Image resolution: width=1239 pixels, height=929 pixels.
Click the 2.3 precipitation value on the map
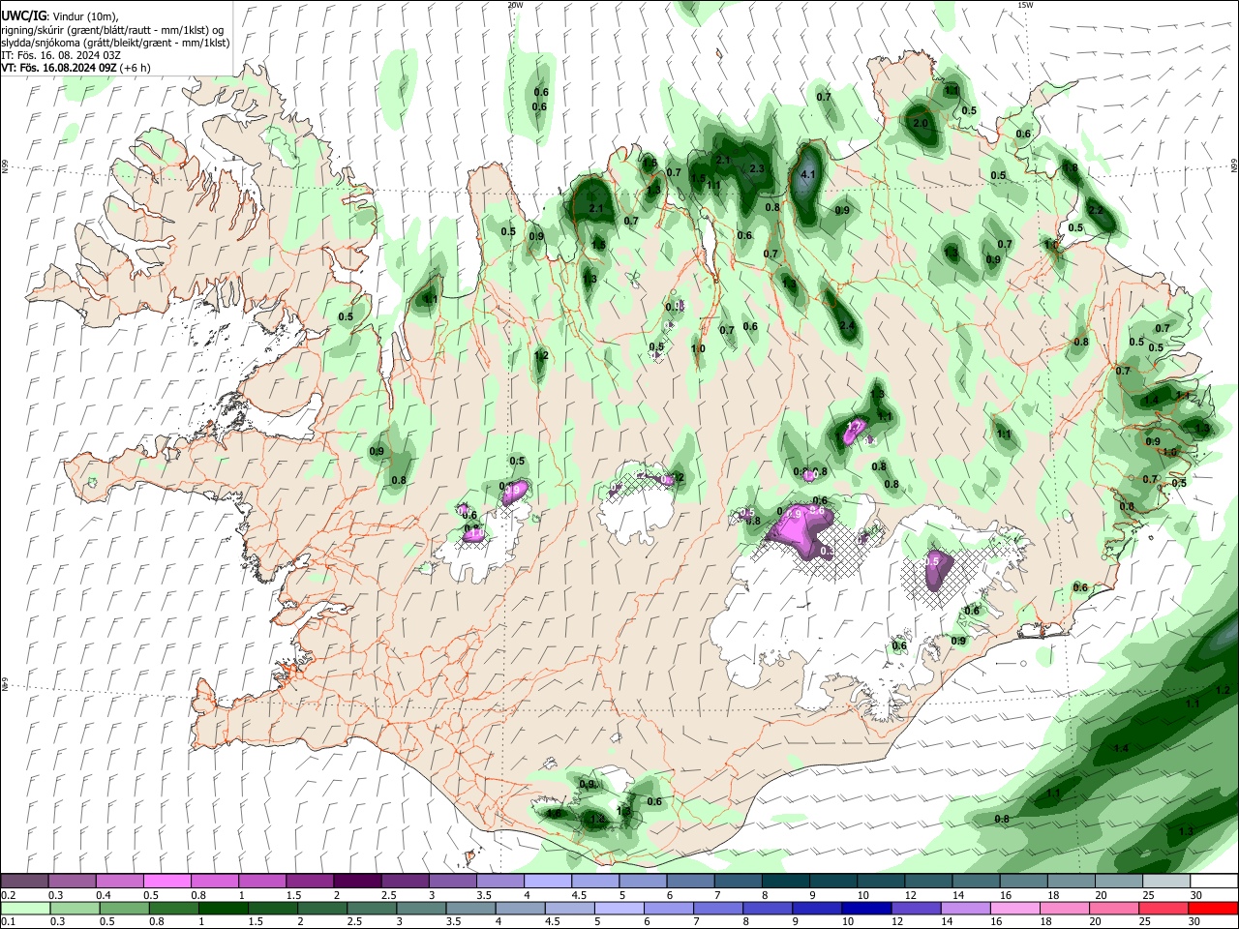[x=757, y=168]
